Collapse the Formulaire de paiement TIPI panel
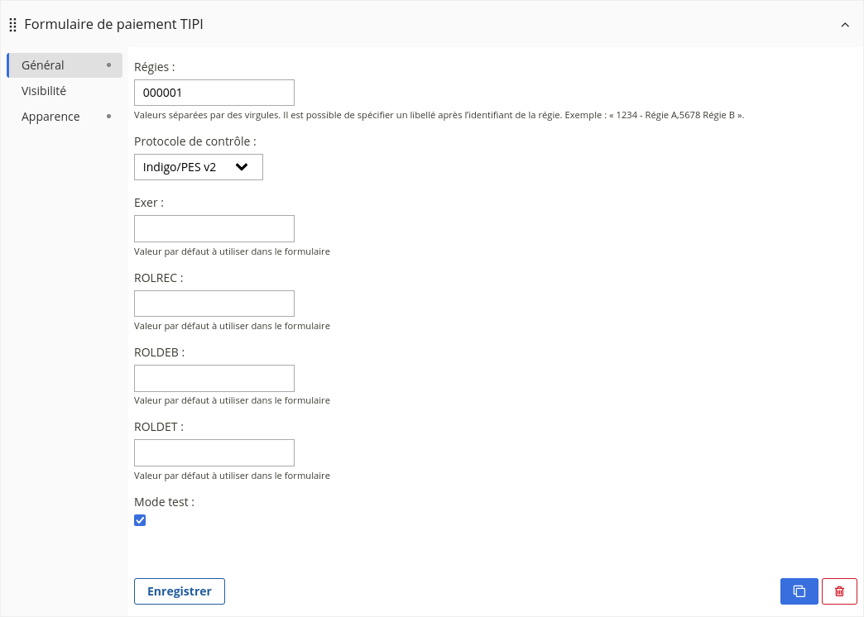This screenshot has width=864, height=617. 845,25
